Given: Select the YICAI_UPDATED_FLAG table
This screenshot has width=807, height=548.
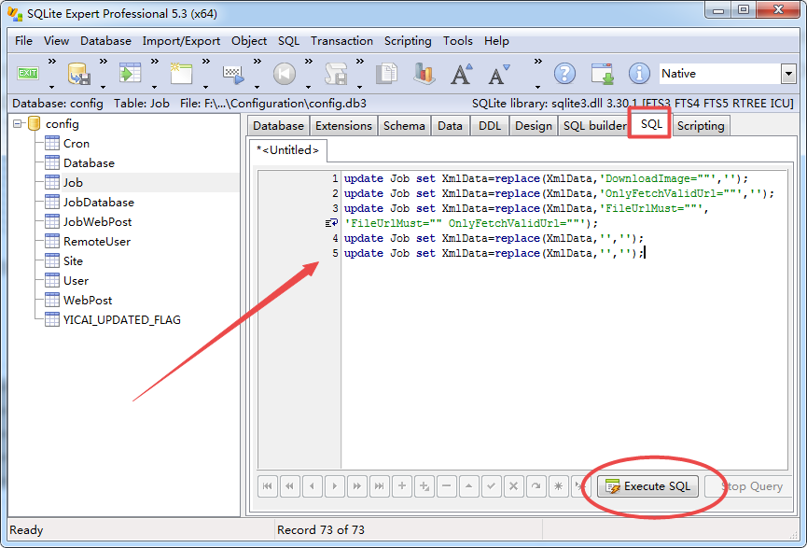Looking at the screenshot, I should tap(121, 320).
